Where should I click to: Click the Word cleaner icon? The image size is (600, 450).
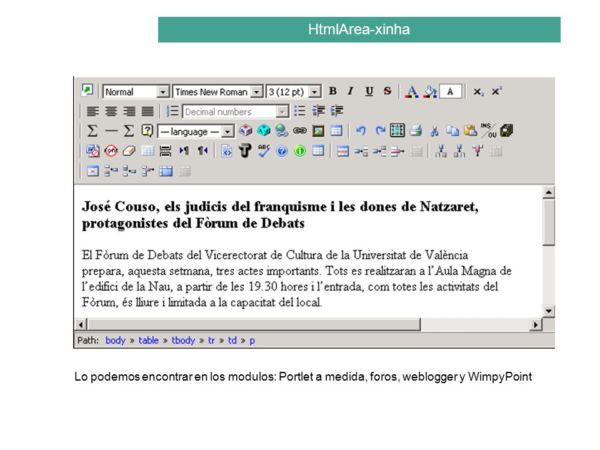[x=92, y=151]
